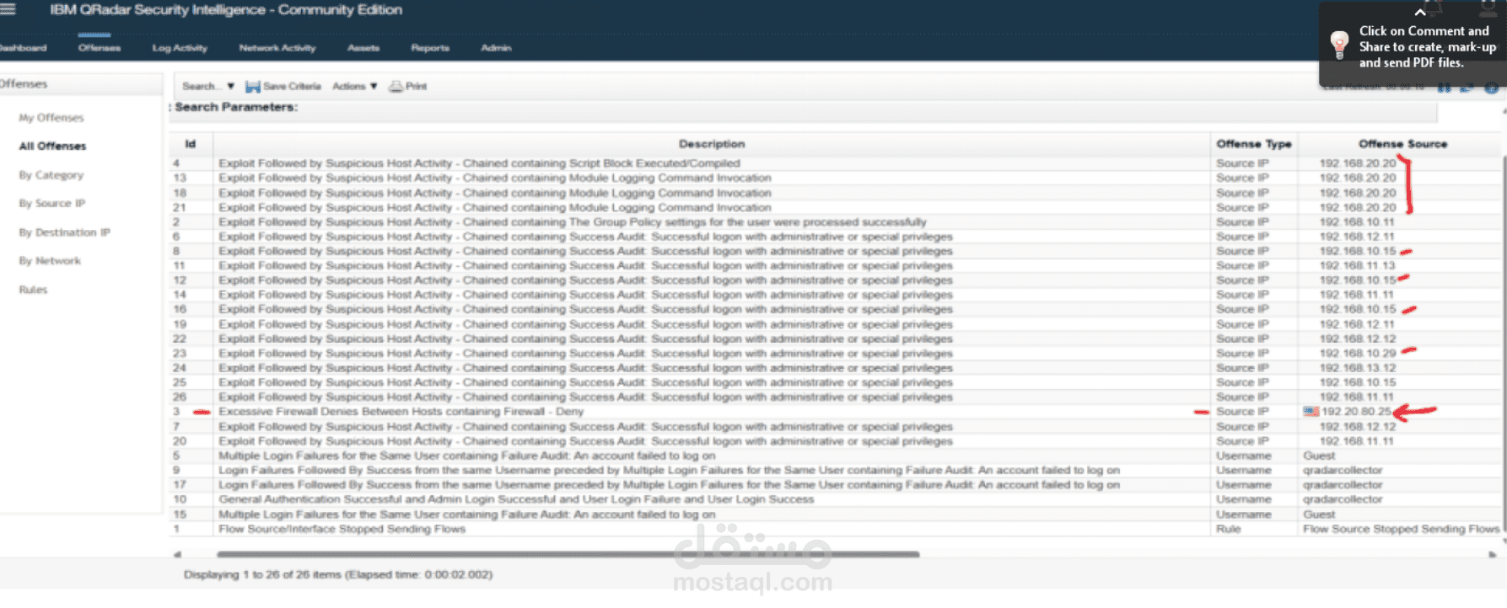This screenshot has width=1507, height=608.
Task: Click the Source IP type cell in Id 3 row
Action: 1242,412
